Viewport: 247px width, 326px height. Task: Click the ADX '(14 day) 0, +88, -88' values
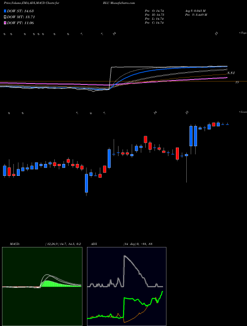click(x=138, y=244)
